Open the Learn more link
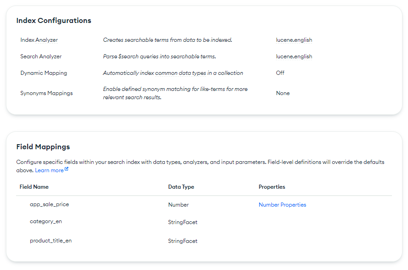Image resolution: width=408 pixels, height=270 pixels. click(x=50, y=170)
